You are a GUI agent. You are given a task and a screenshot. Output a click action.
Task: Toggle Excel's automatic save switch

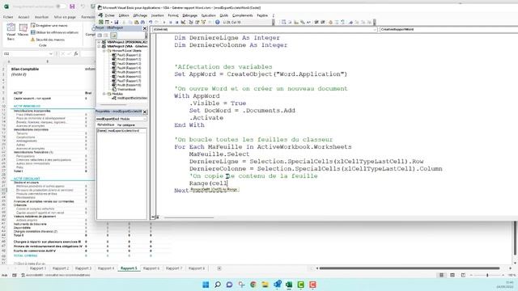(61, 6)
